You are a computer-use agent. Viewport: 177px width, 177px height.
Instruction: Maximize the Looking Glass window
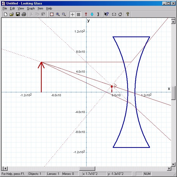[168, 3]
